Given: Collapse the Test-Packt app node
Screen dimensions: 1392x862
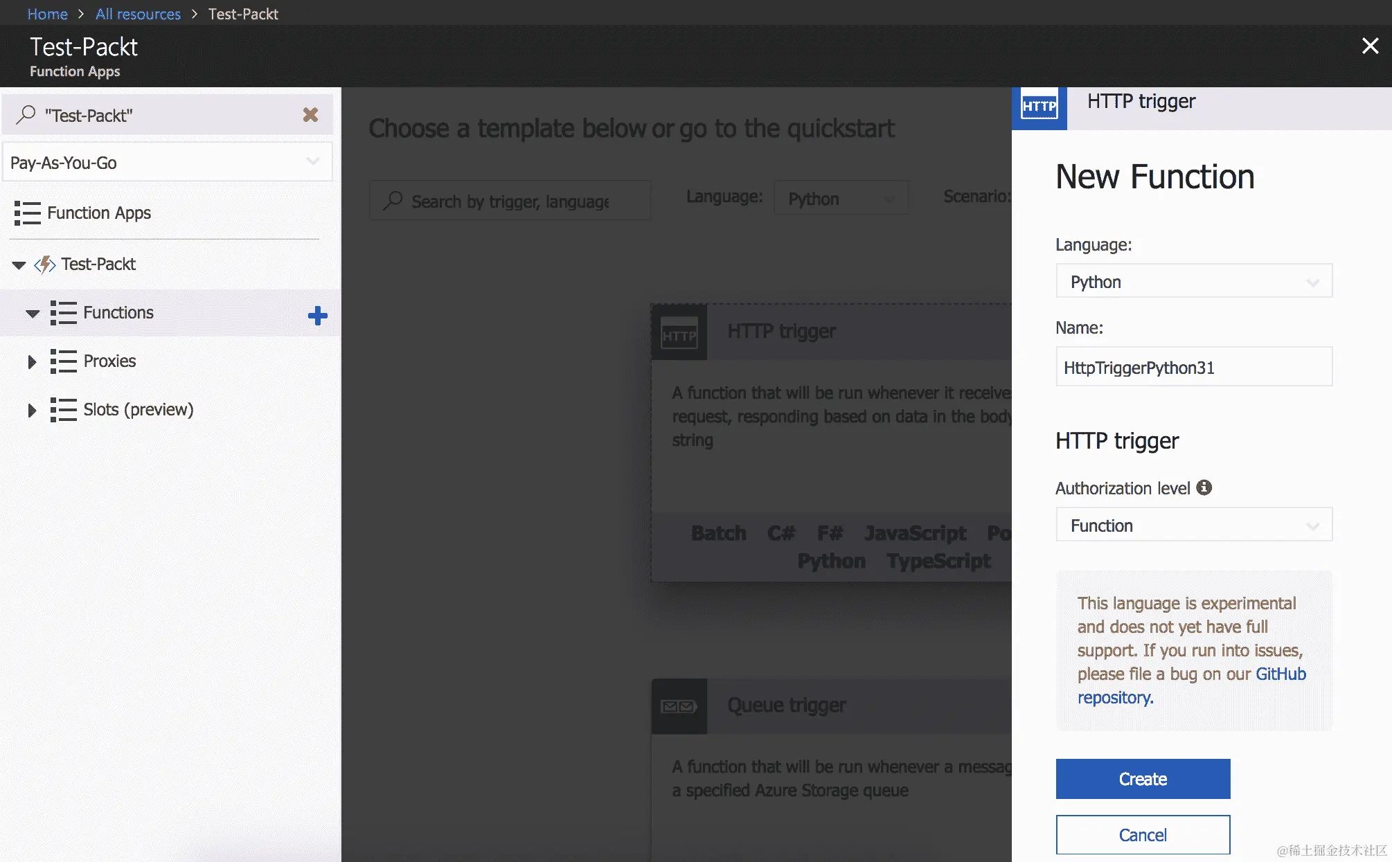Looking at the screenshot, I should coord(19,265).
